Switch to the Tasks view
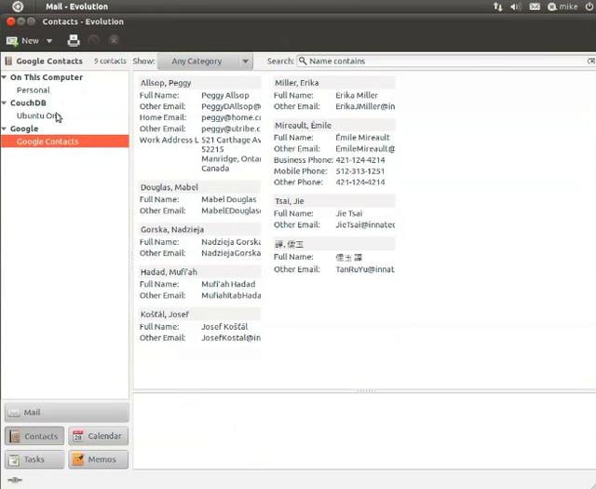596x489 pixels. click(x=34, y=459)
